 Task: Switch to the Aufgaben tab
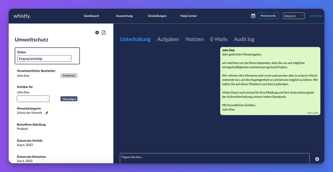(x=168, y=39)
